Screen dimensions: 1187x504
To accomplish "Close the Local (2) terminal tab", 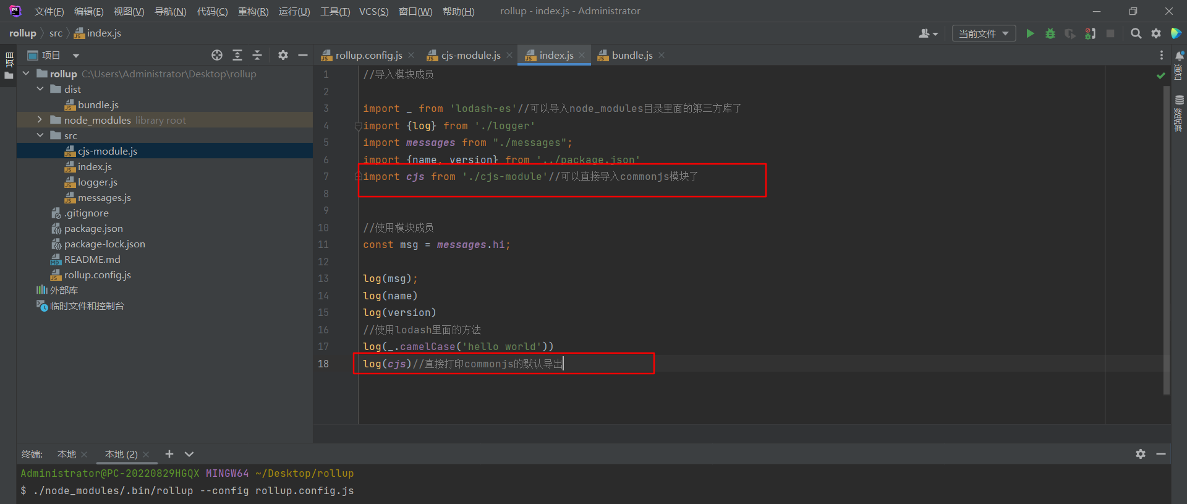I will coord(146,454).
